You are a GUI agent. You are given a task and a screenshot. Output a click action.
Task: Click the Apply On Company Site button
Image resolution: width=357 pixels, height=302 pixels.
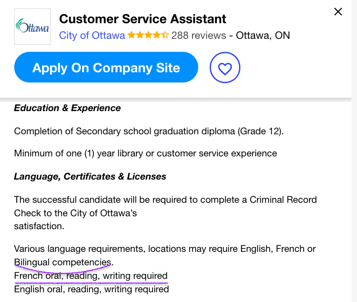point(106,67)
